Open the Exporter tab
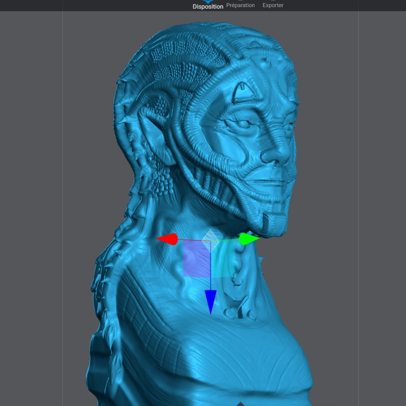 point(273,5)
